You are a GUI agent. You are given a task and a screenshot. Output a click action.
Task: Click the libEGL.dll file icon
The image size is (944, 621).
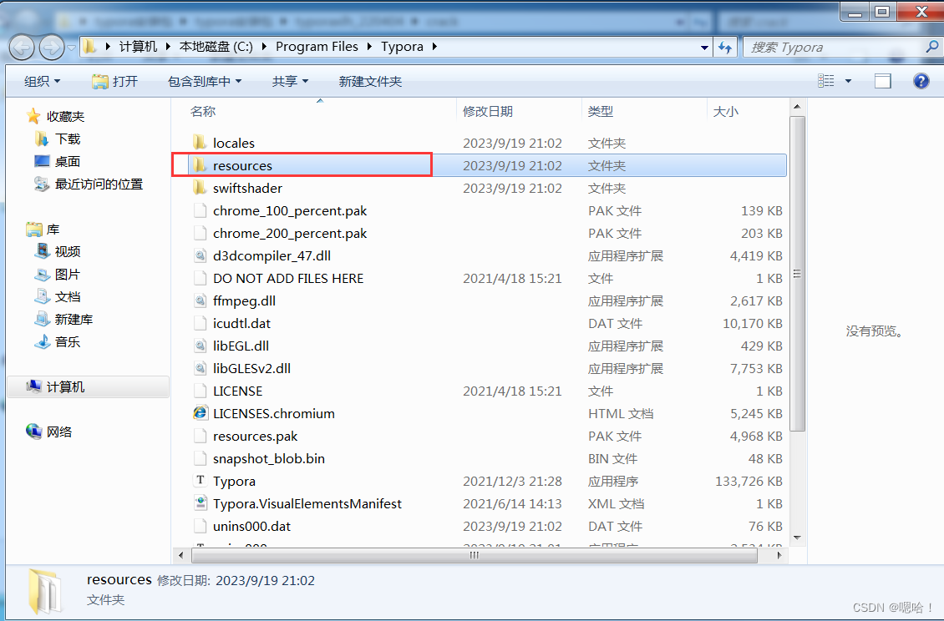pos(200,346)
